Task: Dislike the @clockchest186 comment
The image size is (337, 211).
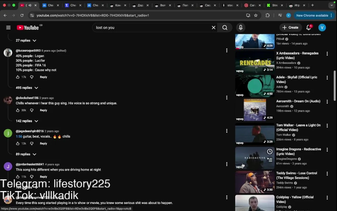Action: (x=32, y=110)
